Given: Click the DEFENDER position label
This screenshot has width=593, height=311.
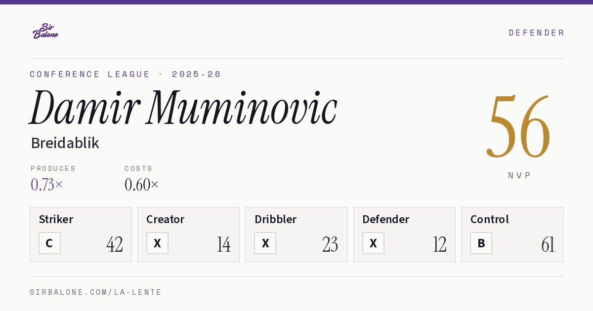Looking at the screenshot, I should (x=536, y=33).
